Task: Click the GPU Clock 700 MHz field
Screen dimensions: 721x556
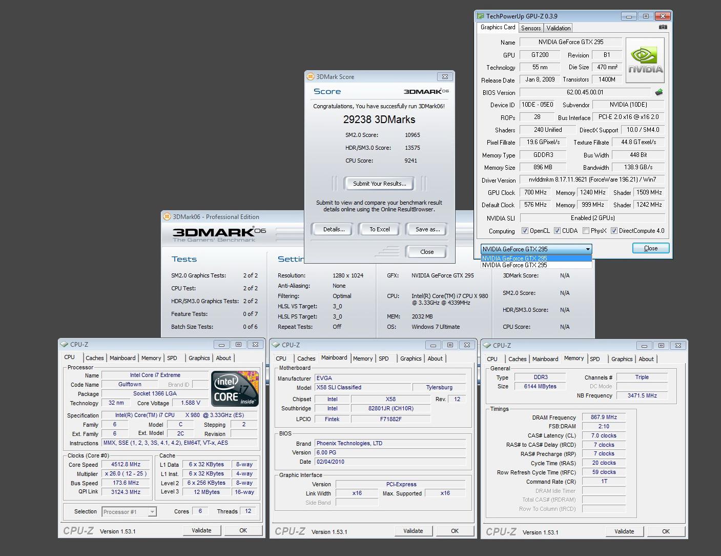Action: coord(535,192)
